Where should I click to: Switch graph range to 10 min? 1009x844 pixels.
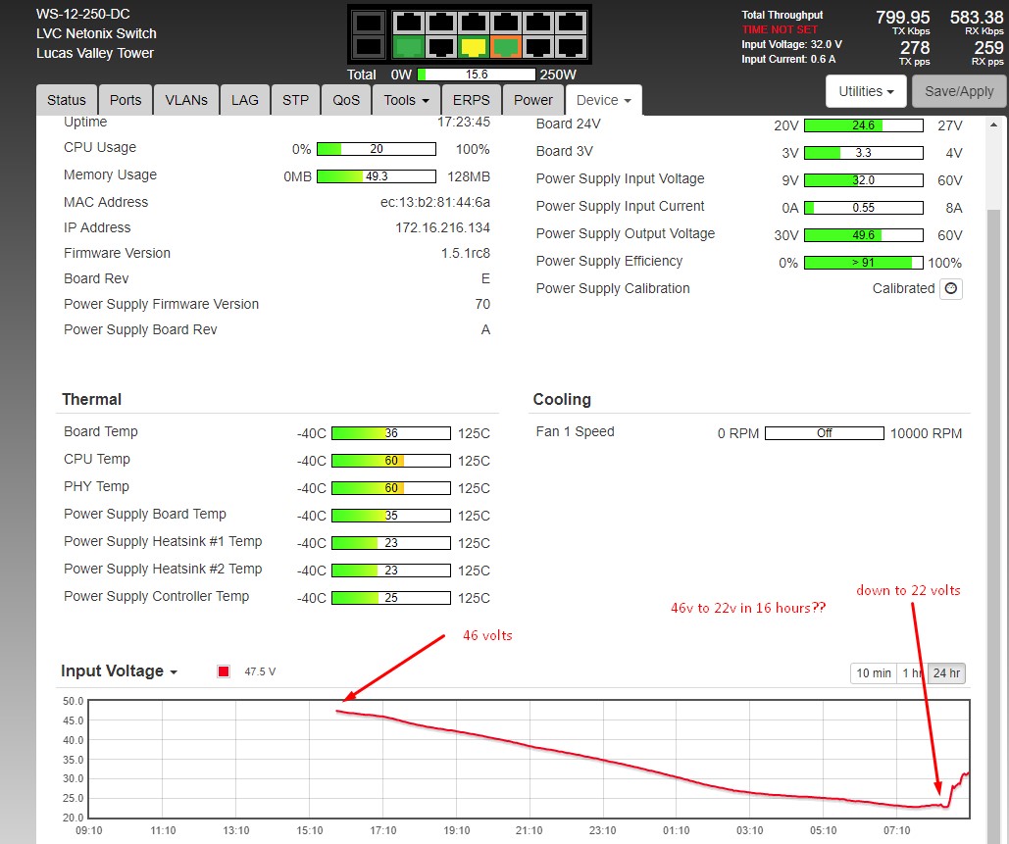[x=873, y=672]
